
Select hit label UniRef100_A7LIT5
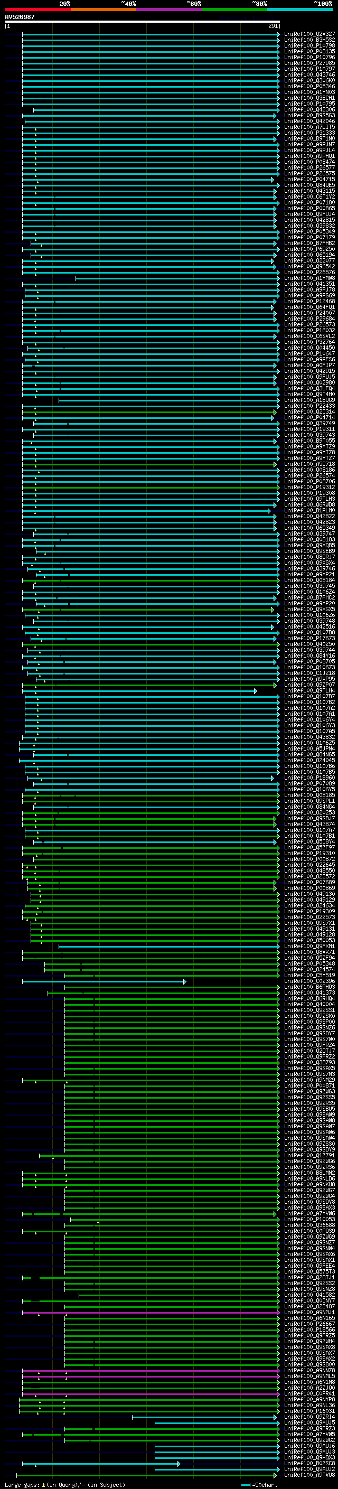coord(309,127)
